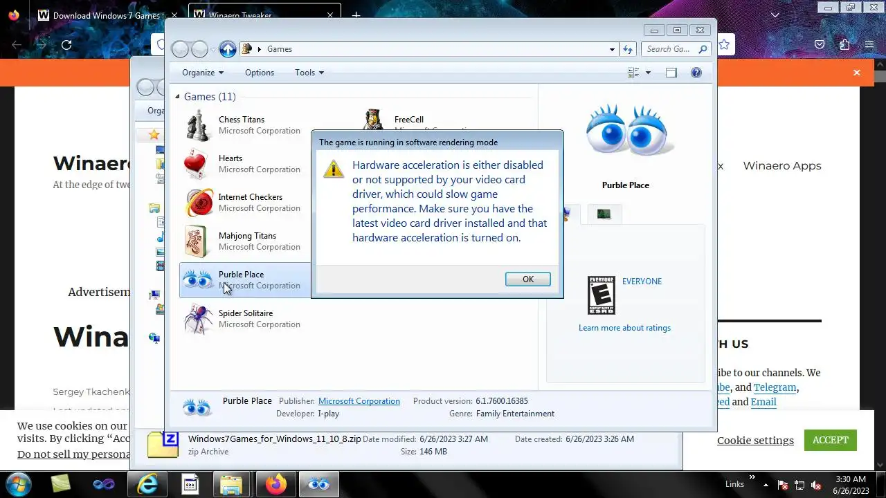
Task: Open the Organize menu
Action: tap(203, 73)
